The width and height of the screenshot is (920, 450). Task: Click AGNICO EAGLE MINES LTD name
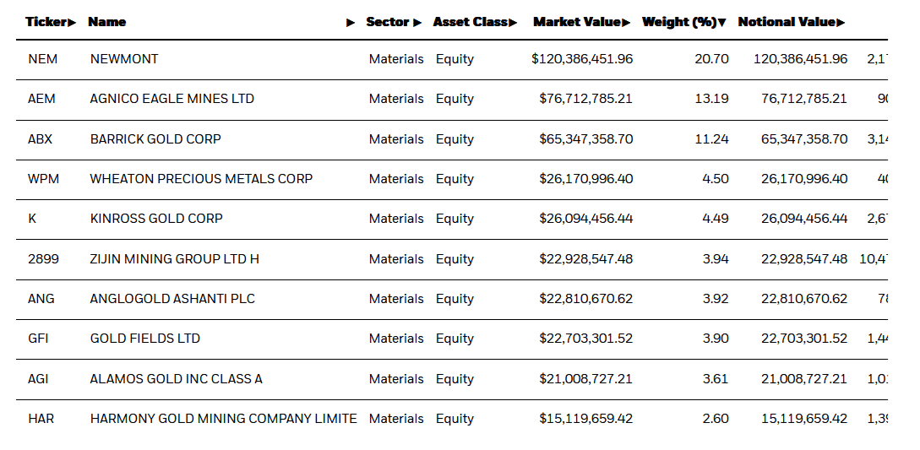pos(171,99)
